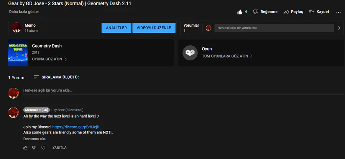345x159 pixels.
Task: Click your avatar beside the comment box
Action: pos(14,93)
